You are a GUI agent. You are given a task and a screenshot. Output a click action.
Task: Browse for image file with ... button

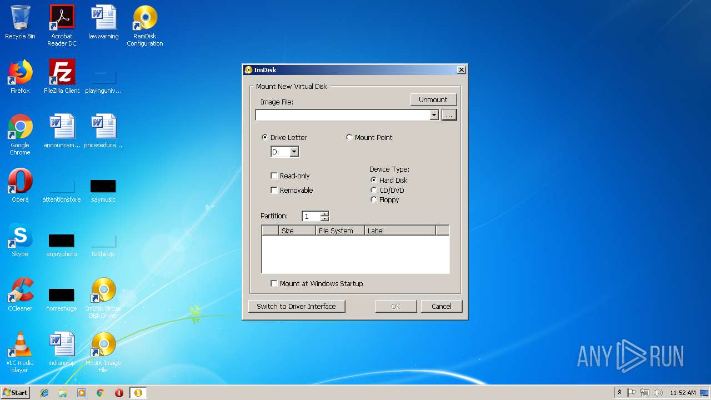click(449, 115)
